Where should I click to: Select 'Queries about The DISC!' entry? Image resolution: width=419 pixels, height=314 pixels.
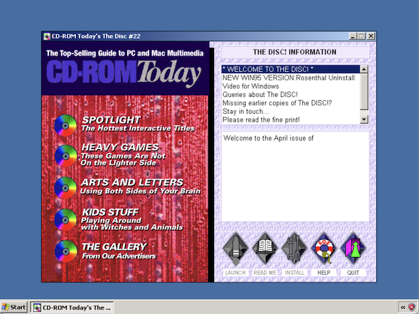pos(291,94)
